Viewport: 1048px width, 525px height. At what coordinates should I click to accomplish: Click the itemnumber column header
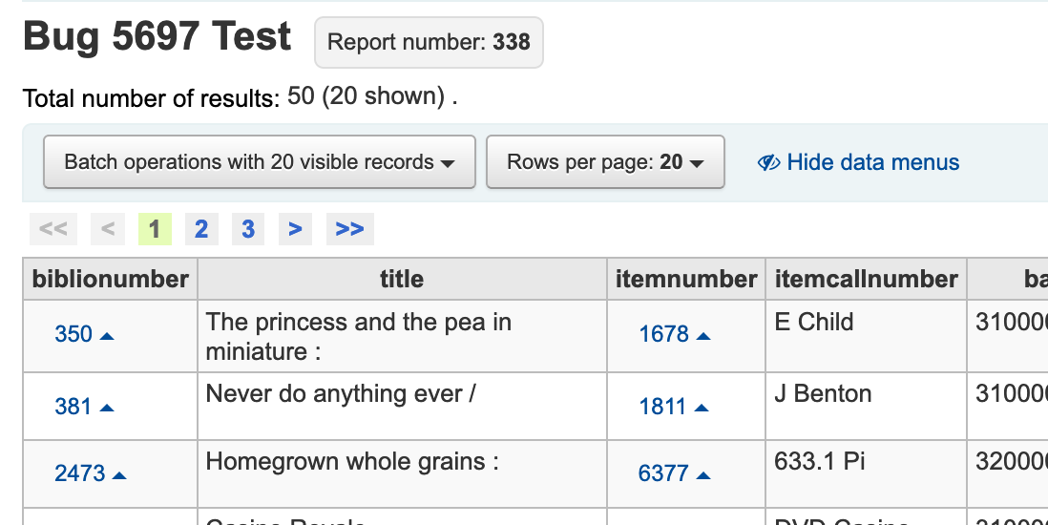[x=686, y=280]
